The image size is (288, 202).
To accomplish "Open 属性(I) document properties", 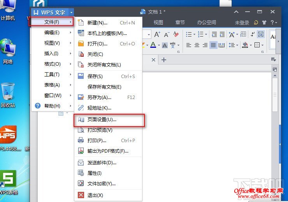I will point(108,173).
